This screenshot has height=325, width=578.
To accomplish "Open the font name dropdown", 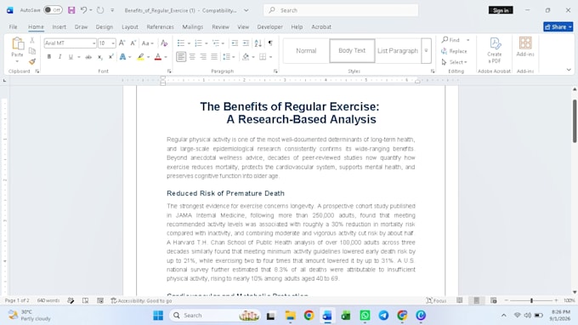I will (93, 43).
